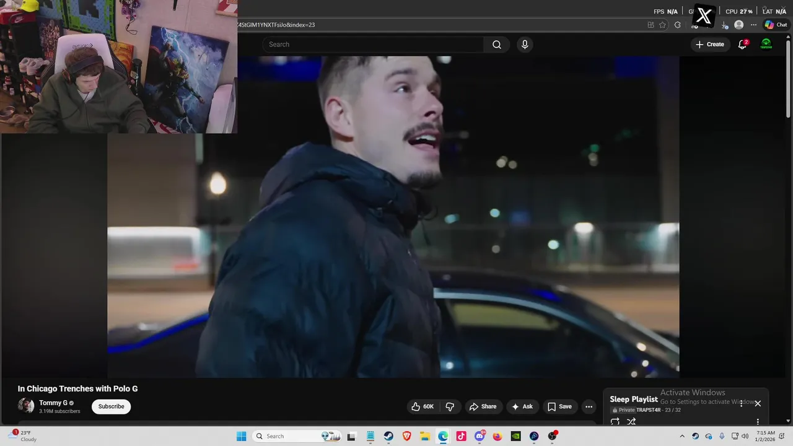Close the Sleep Playlist panel

click(758, 403)
